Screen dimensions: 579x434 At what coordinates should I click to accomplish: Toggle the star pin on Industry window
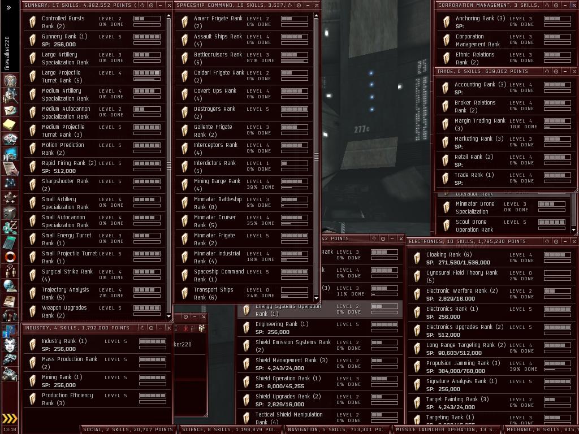(142, 328)
